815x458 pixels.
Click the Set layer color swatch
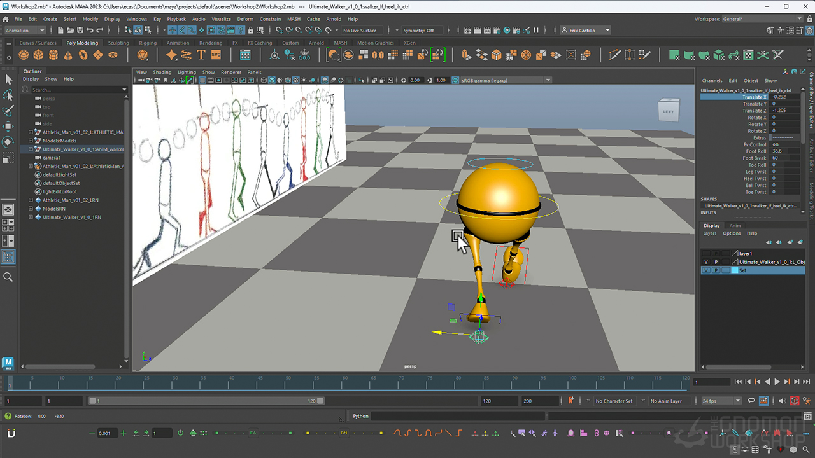pos(735,270)
